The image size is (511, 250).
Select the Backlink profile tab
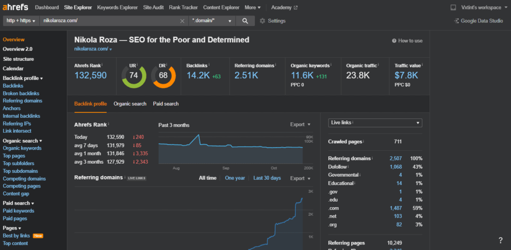pos(90,104)
